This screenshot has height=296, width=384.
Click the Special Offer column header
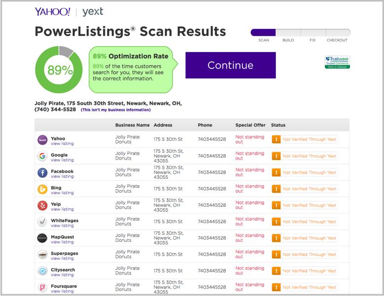pyautogui.click(x=250, y=125)
